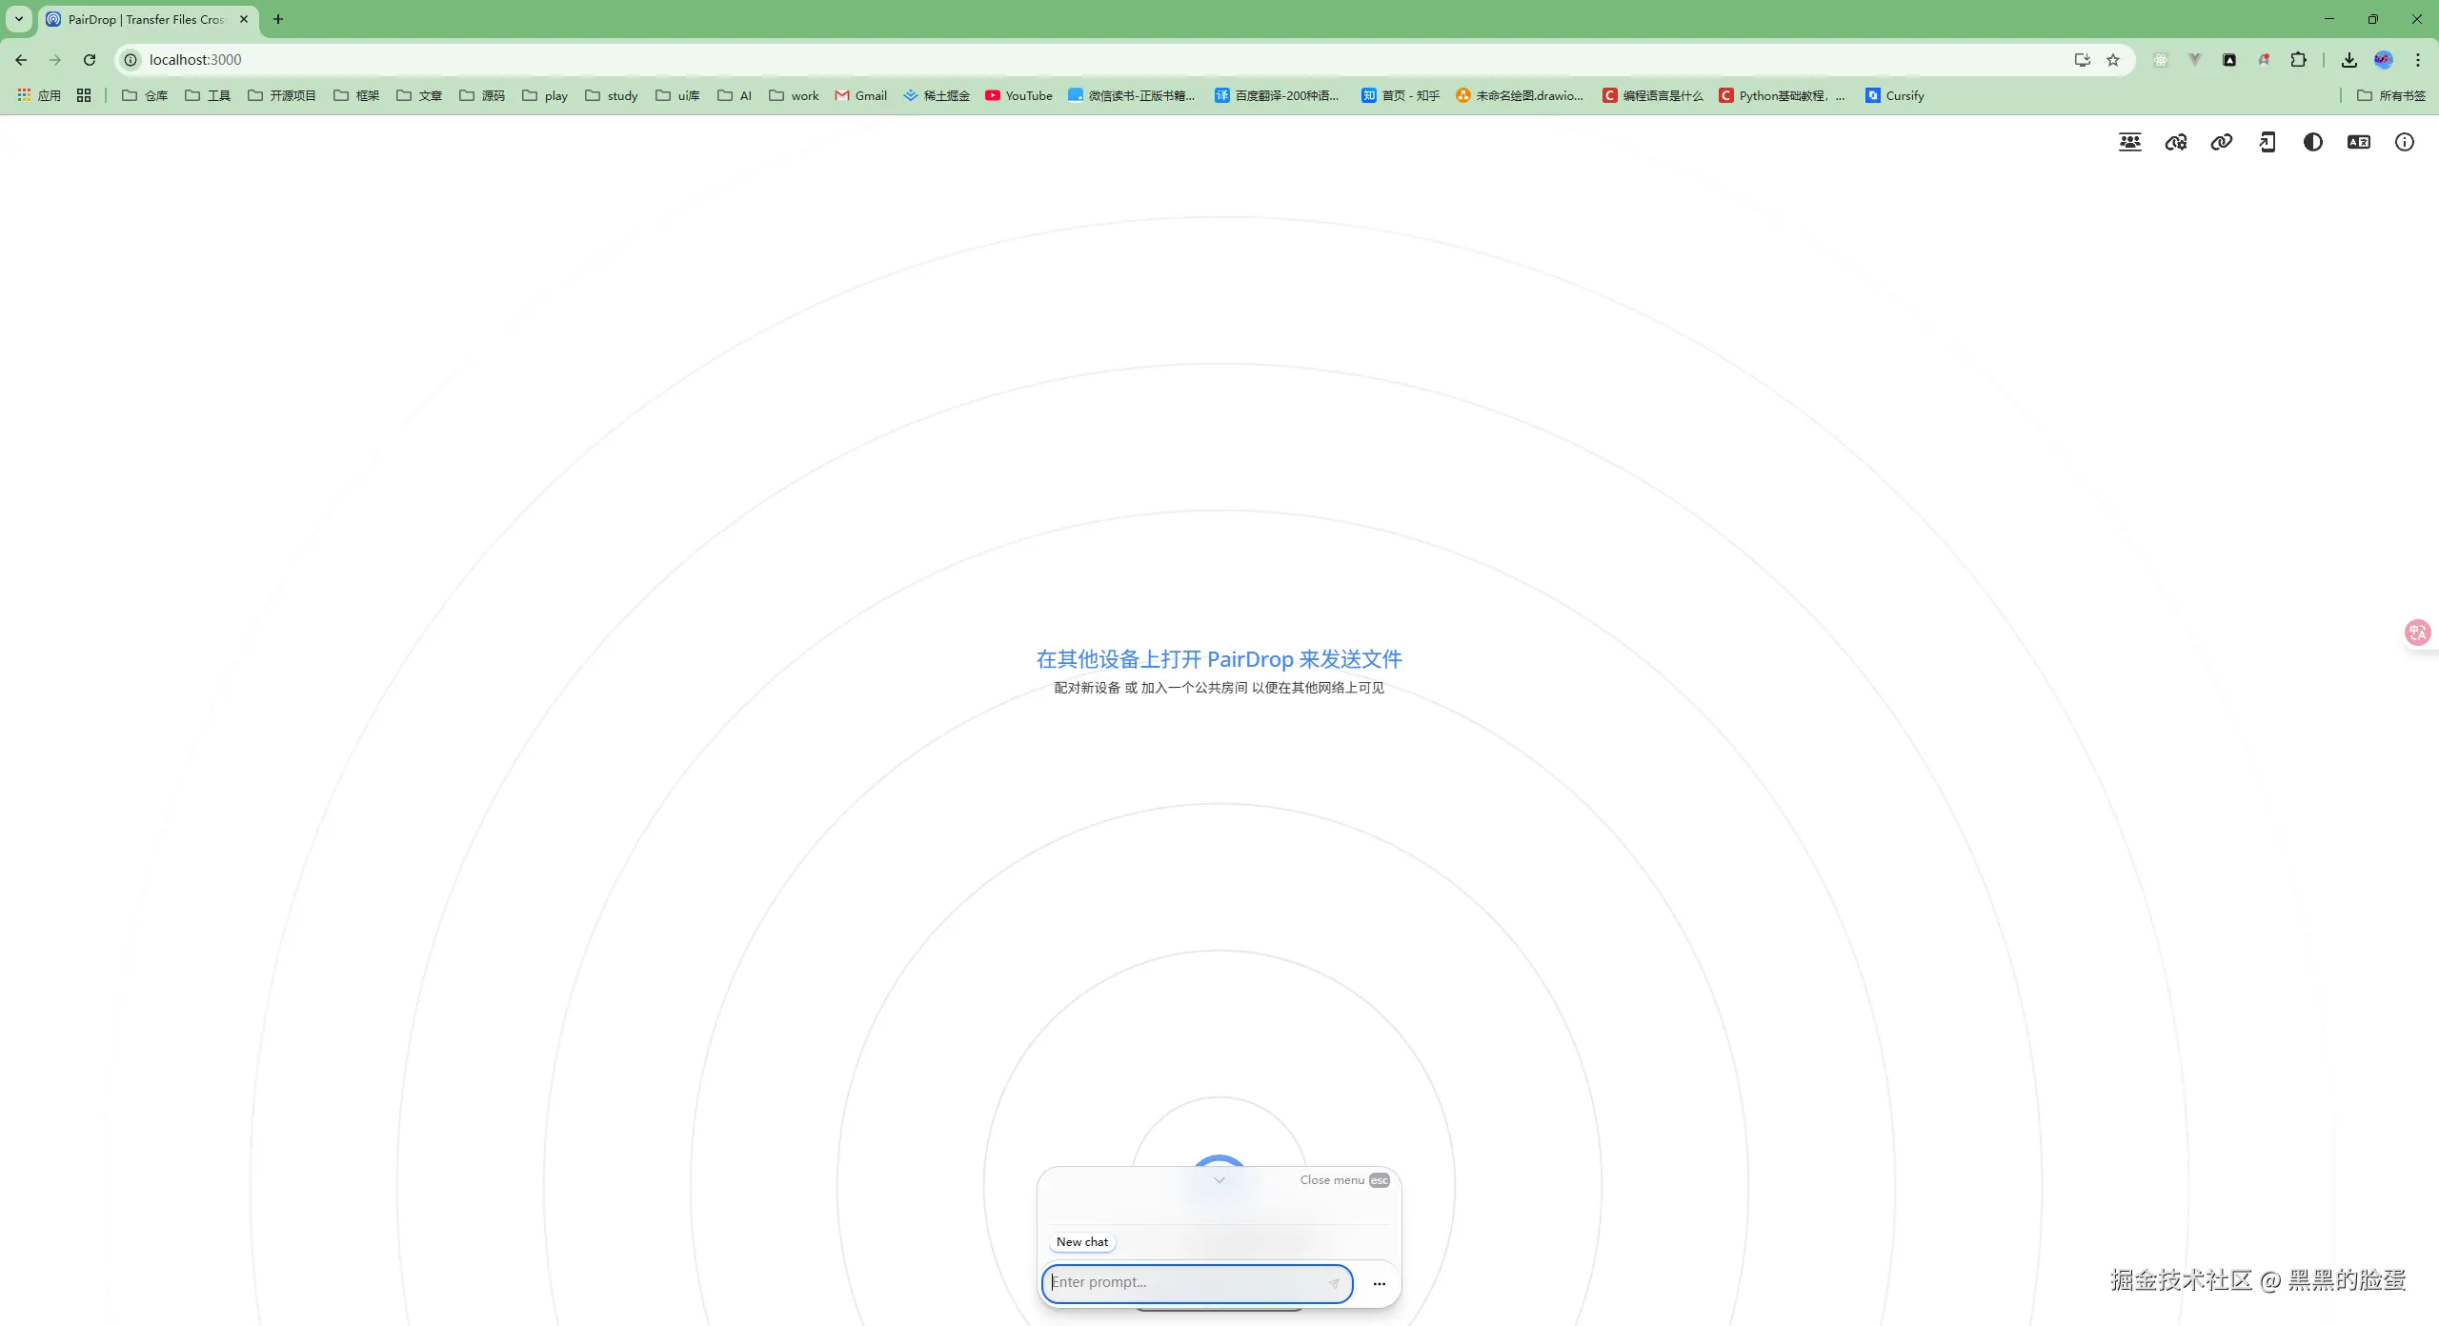Open the YouTube bookmark
Screen dimensions: 2439x1326
point(1018,95)
